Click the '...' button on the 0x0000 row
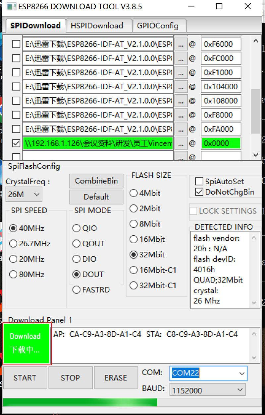The image size is (265, 415). (x=181, y=143)
